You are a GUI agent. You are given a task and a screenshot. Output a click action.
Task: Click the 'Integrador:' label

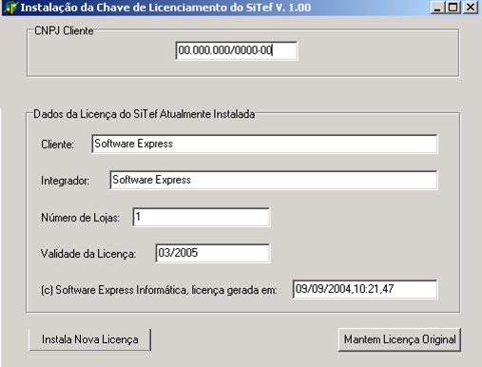click(x=66, y=181)
